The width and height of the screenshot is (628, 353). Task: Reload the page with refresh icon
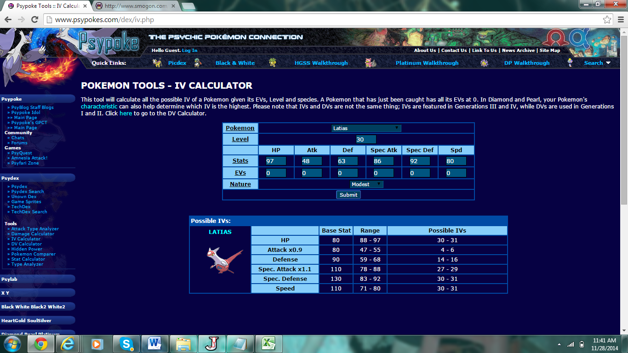(34, 20)
